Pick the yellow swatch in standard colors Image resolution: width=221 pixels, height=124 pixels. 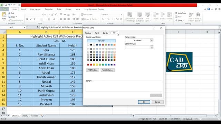pos(97,65)
